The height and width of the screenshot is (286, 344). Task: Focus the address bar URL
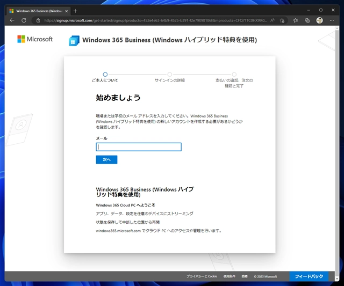click(155, 20)
